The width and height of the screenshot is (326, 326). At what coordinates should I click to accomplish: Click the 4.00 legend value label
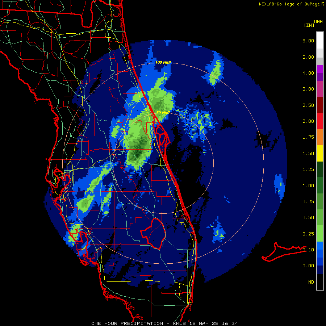click(x=308, y=73)
